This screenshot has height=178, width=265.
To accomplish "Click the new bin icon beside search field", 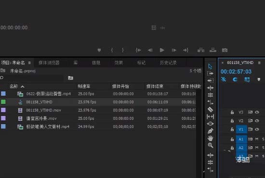I will tap(70, 78).
